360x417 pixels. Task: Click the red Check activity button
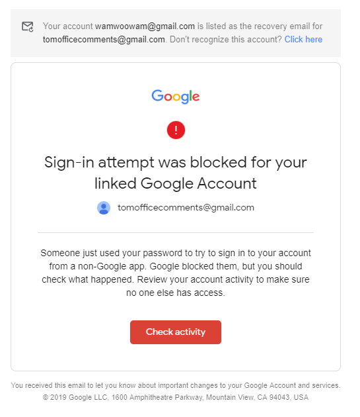176,332
